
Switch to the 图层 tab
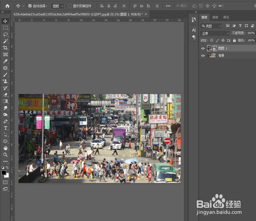[x=204, y=17]
